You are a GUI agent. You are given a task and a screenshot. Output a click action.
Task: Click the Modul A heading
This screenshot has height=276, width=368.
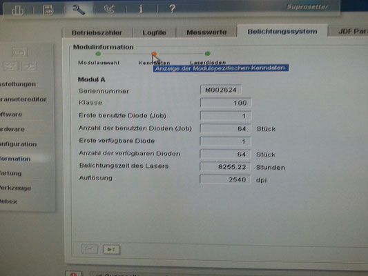click(x=91, y=79)
